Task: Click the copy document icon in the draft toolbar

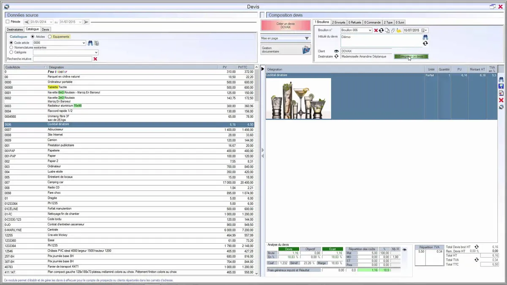Action: [x=387, y=30]
